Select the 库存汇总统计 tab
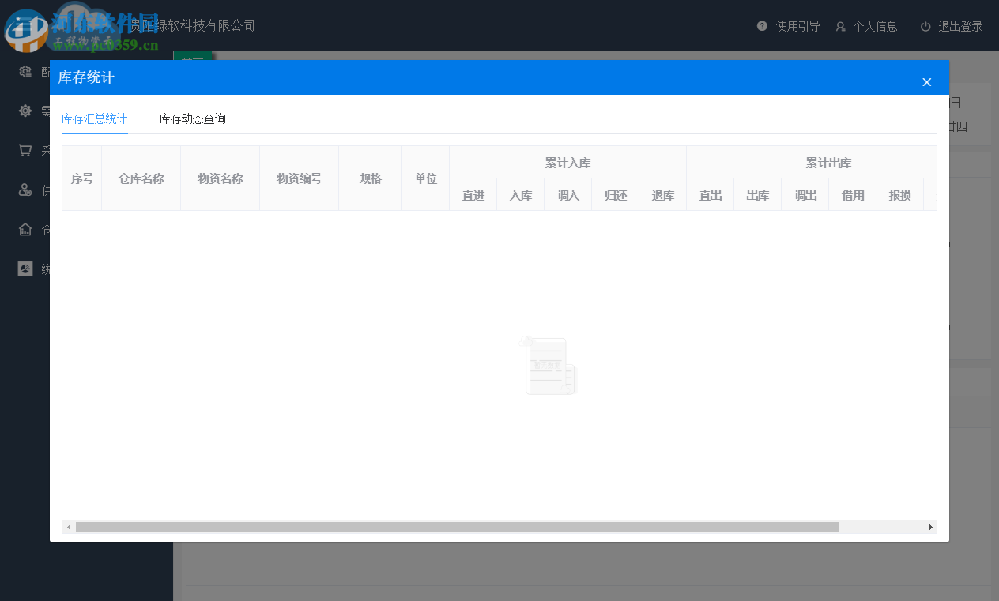Image resolution: width=999 pixels, height=601 pixels. [94, 118]
